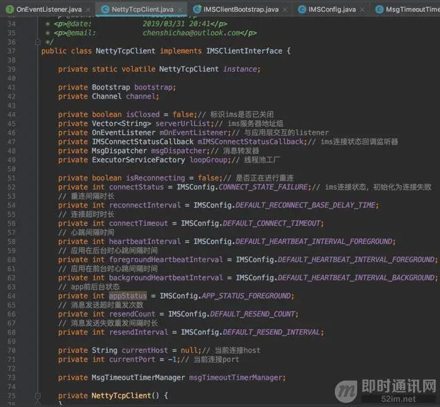The height and width of the screenshot is (407, 440).
Task: Click the msgDispatcher field name
Action: pos(179,150)
